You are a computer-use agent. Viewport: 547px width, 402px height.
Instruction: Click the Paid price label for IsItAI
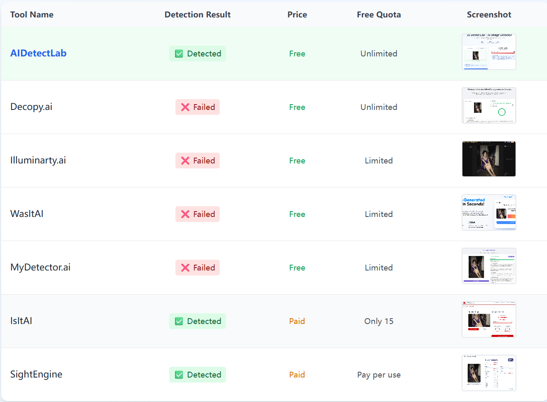click(x=297, y=321)
